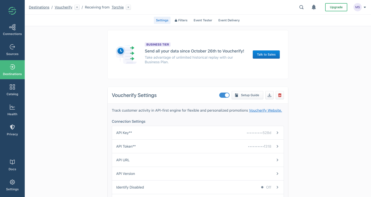
Task: Click the Segment logo in the sidebar
Action: click(x=12, y=11)
